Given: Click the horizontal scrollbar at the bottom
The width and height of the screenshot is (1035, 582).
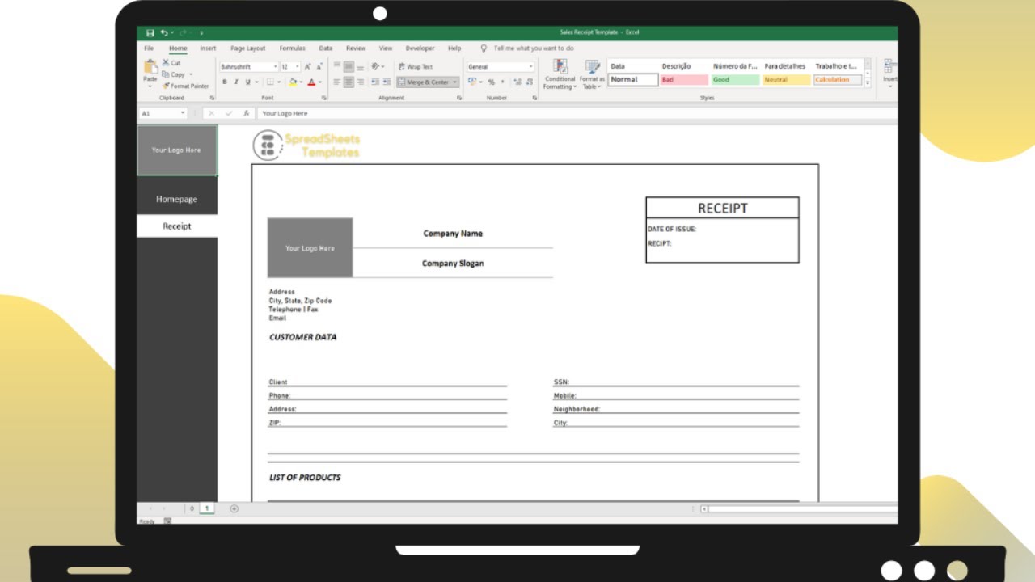Looking at the screenshot, I should (799, 508).
